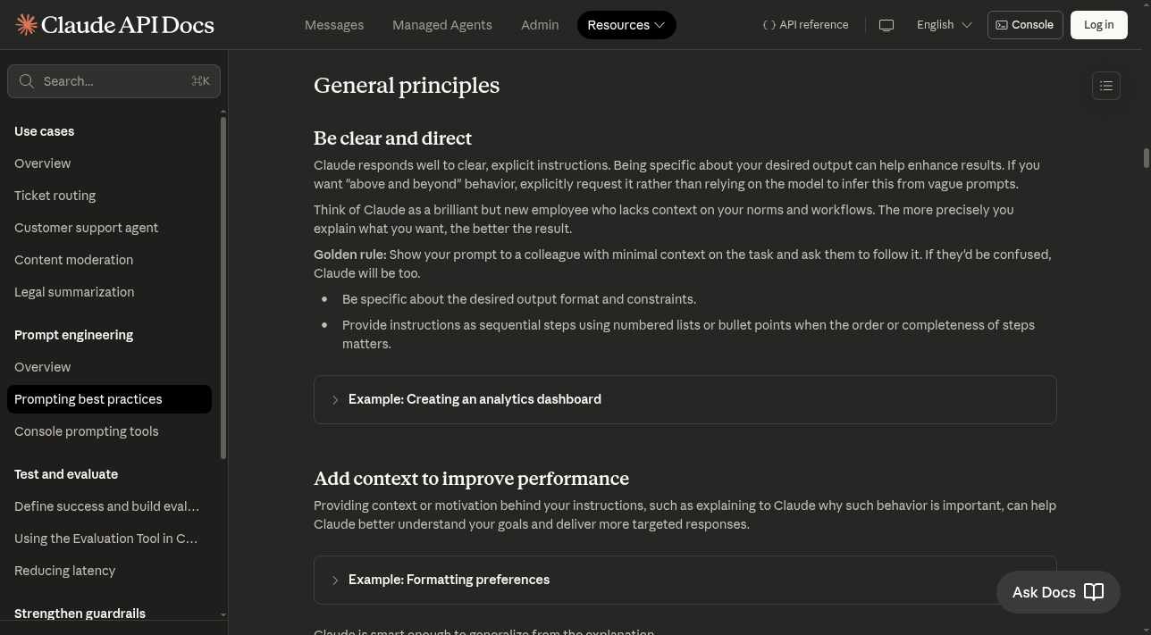Viewport: 1151px width, 635px height.
Task: Go to API reference
Action: (x=805, y=25)
